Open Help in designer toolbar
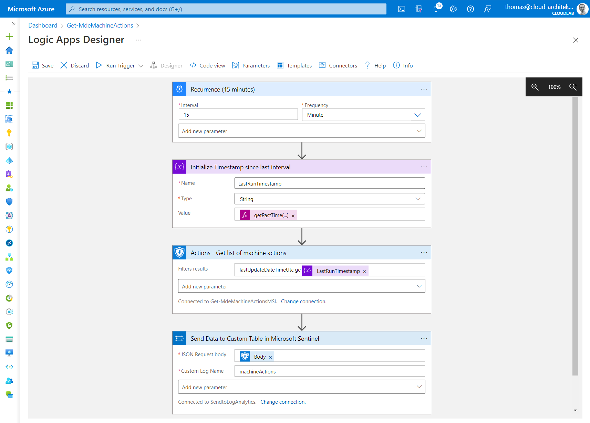590x423 pixels. coord(375,65)
